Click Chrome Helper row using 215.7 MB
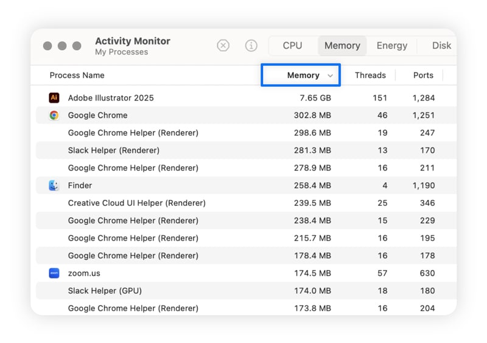 point(246,238)
